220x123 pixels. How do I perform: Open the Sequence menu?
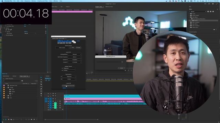(x=27, y=1)
